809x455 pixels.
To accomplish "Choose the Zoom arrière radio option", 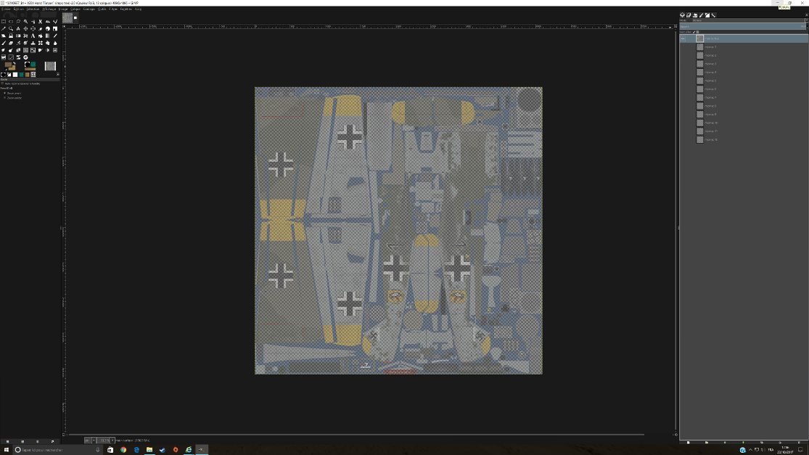I will point(4,97).
